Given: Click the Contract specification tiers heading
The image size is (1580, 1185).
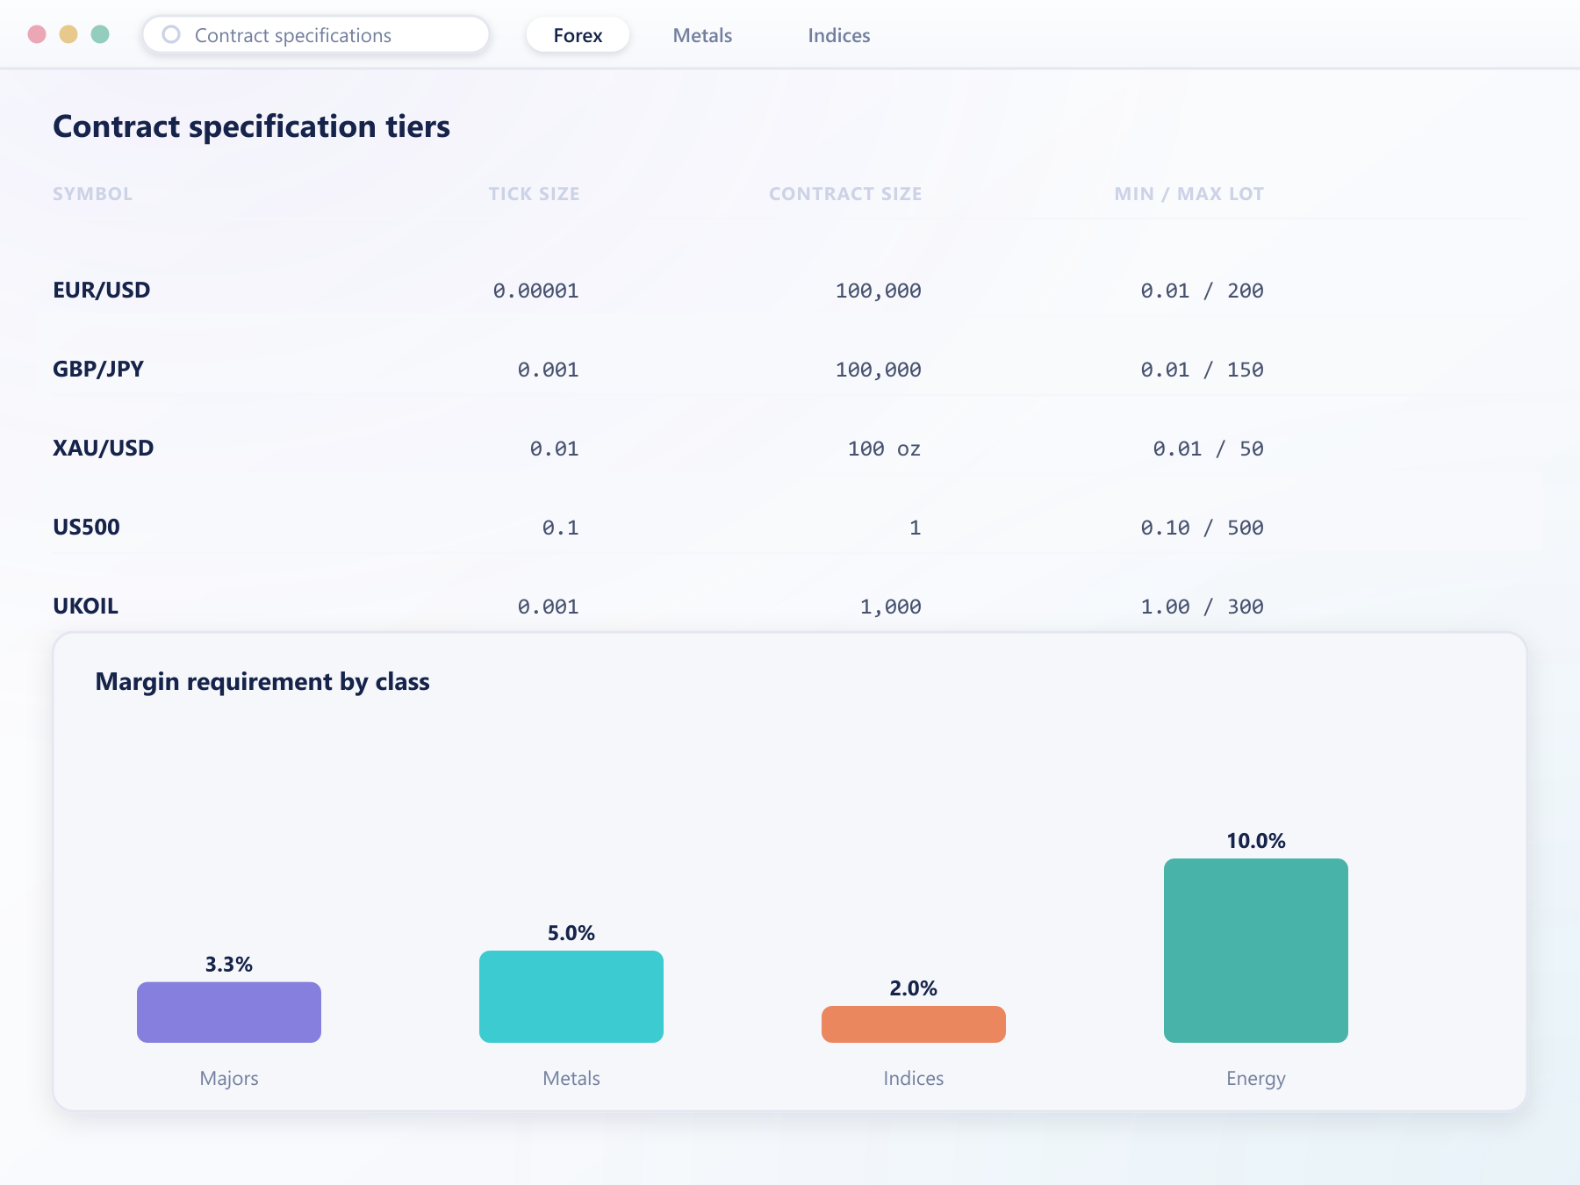Looking at the screenshot, I should point(251,127).
